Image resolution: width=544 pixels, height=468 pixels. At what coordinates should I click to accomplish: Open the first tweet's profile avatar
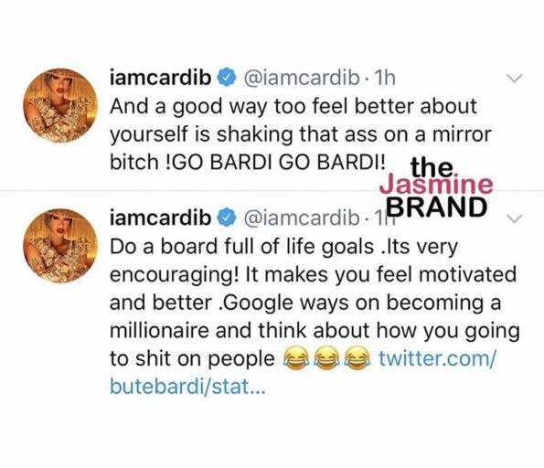click(x=60, y=105)
